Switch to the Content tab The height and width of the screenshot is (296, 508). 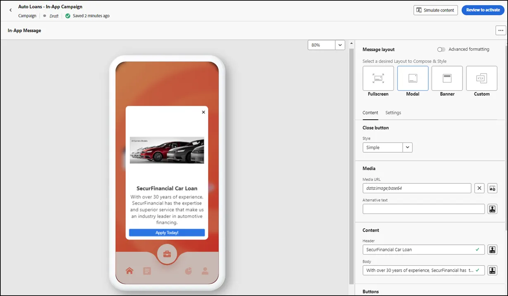[370, 113]
